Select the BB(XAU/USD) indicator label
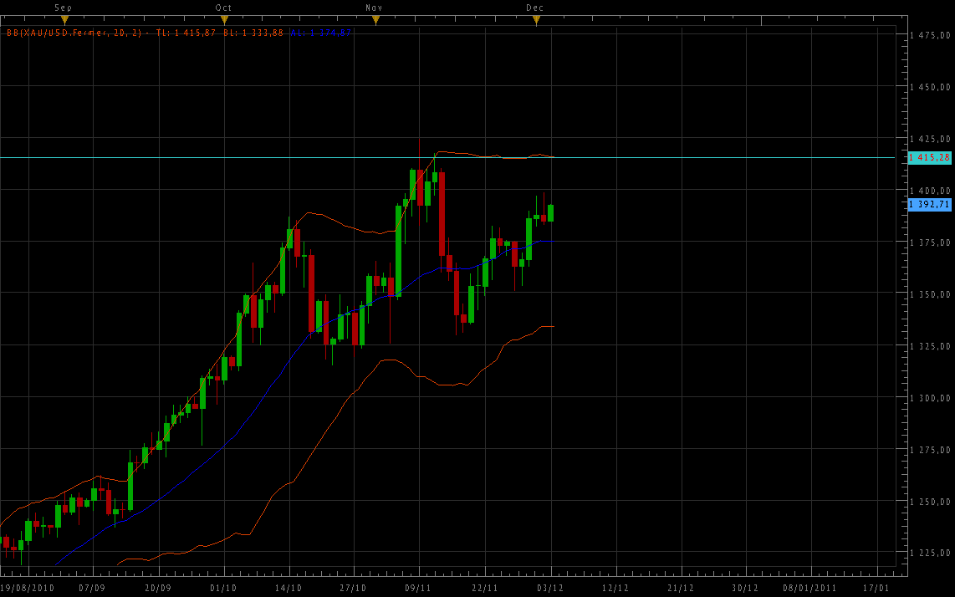The width and height of the screenshot is (955, 597). coord(77,33)
